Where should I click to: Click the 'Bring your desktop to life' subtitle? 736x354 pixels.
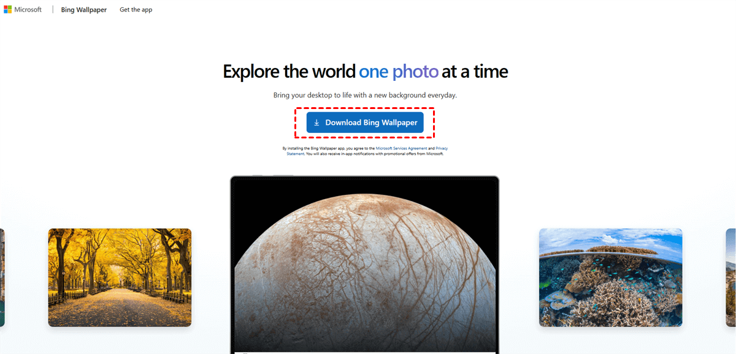(365, 96)
